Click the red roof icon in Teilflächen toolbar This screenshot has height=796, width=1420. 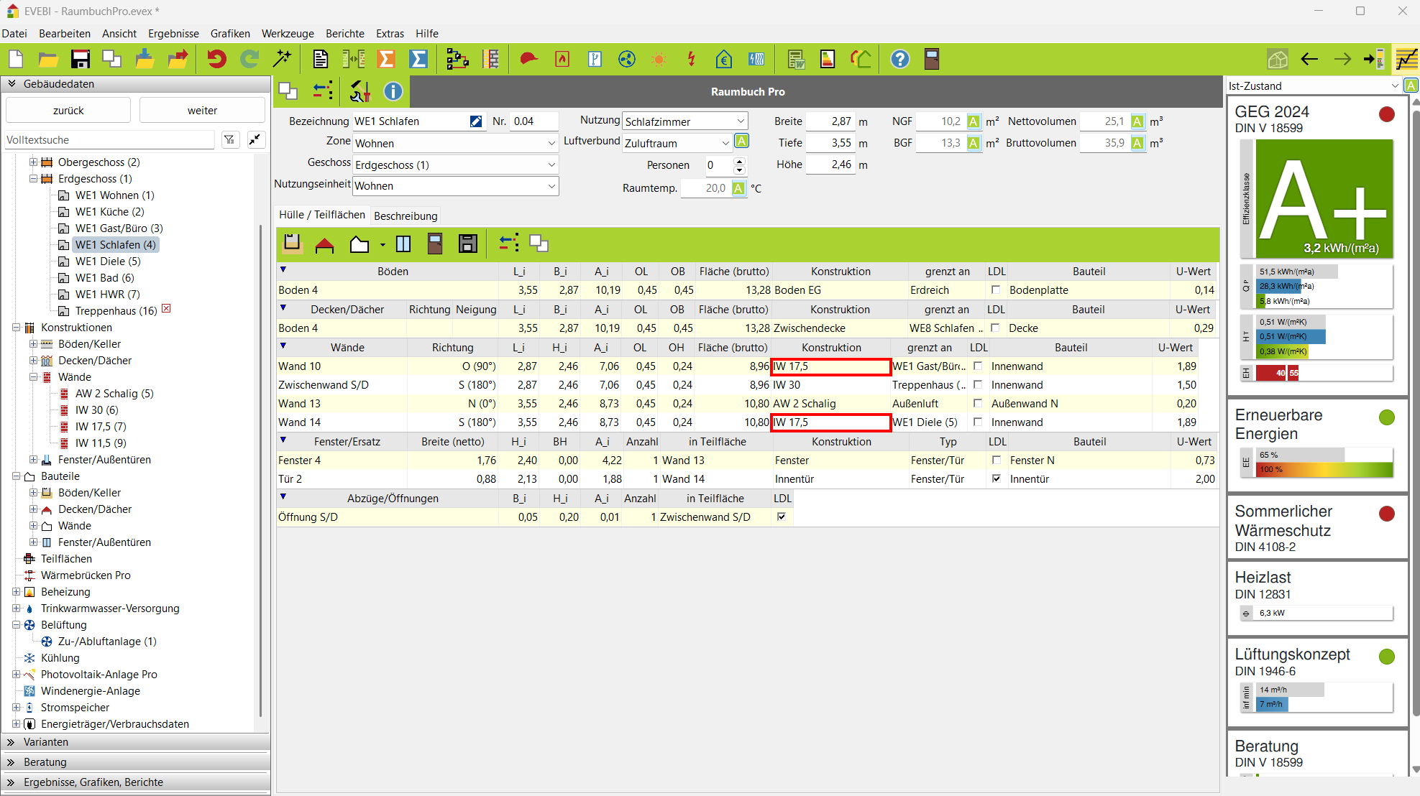324,244
